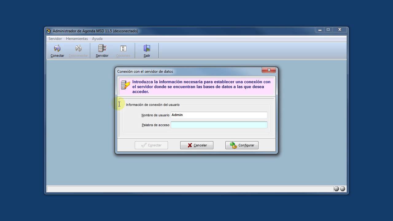Close the Administrador de Agenda MSD window
This screenshot has width=393, height=221.
[x=340, y=30]
